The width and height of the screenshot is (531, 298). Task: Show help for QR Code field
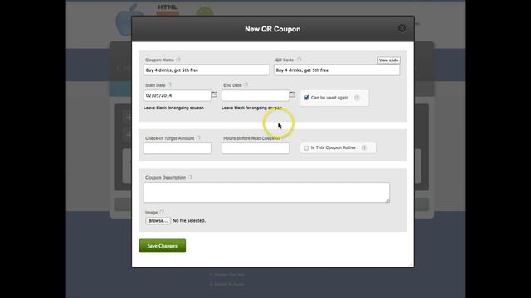coord(299,60)
